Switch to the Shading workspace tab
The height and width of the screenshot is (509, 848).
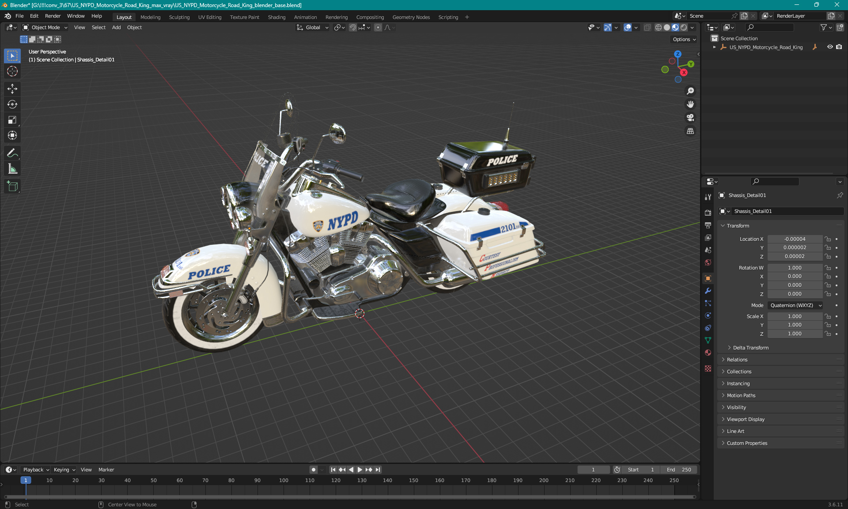click(x=276, y=17)
